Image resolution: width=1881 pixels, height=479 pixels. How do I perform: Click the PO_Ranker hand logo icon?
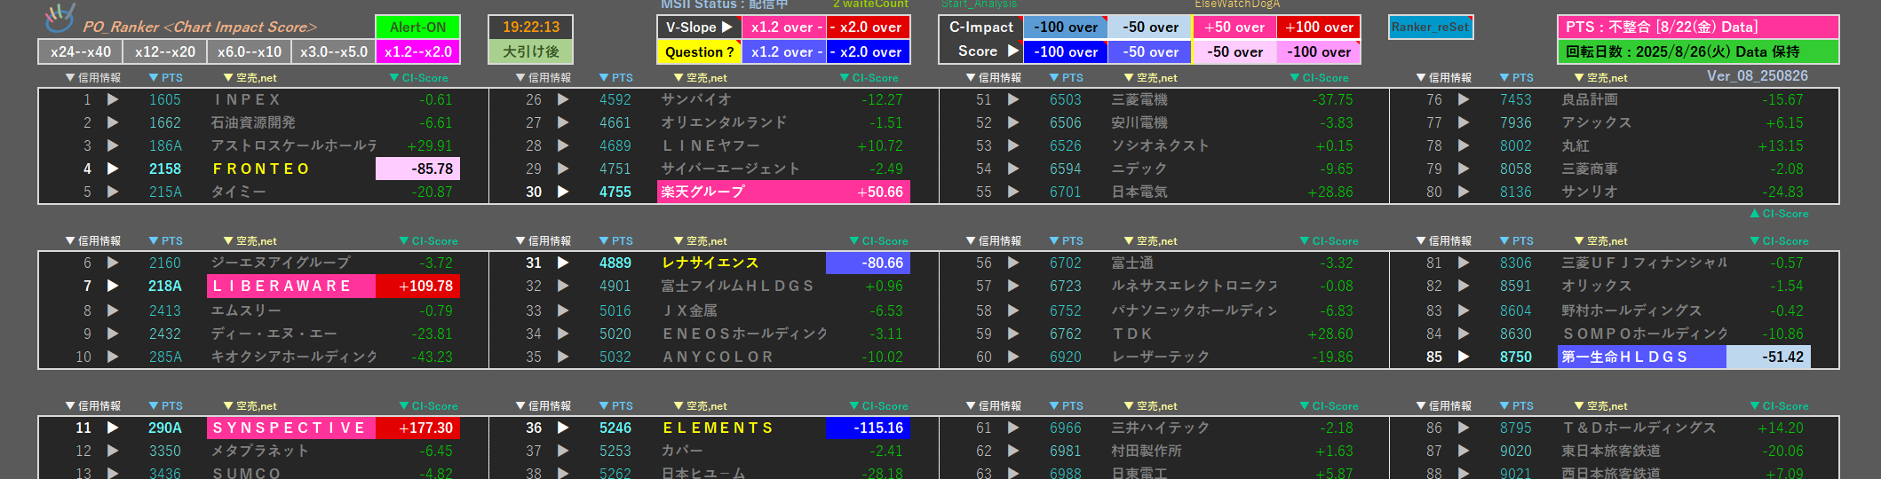(60, 17)
